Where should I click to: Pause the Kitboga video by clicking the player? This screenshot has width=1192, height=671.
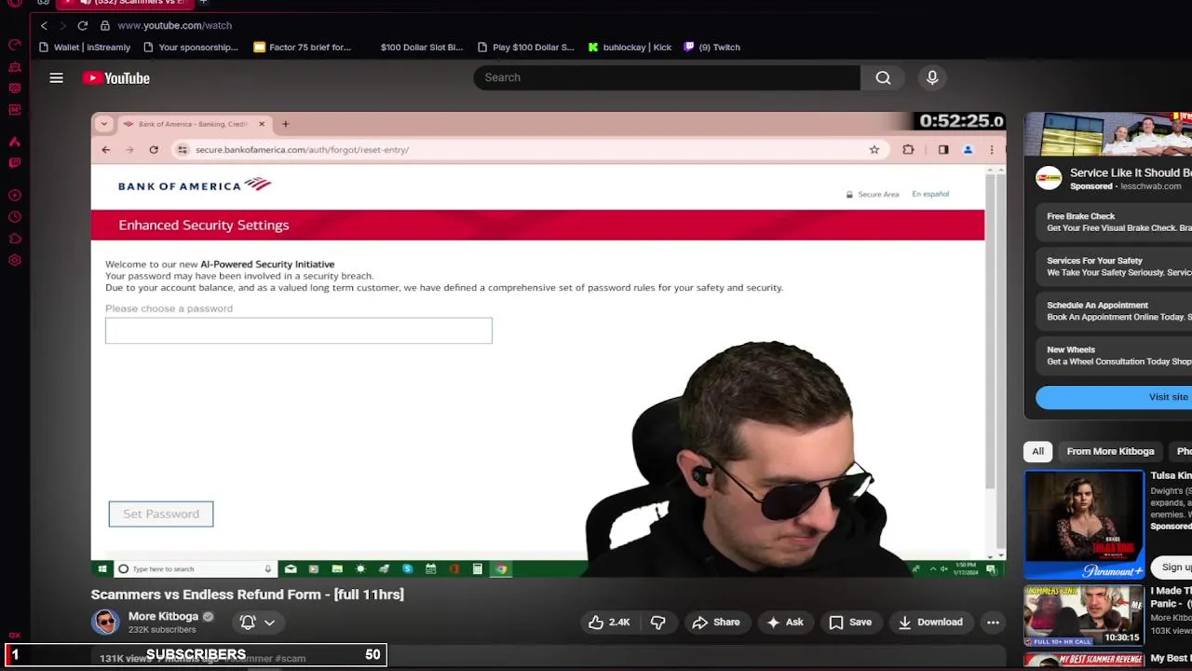point(548,344)
